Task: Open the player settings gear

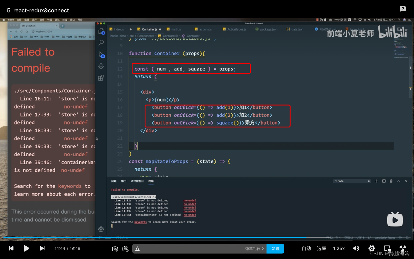Action: [372, 248]
